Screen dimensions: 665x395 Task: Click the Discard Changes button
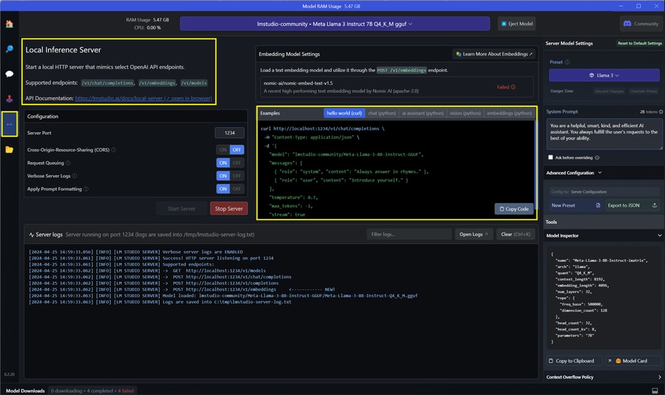(609, 91)
